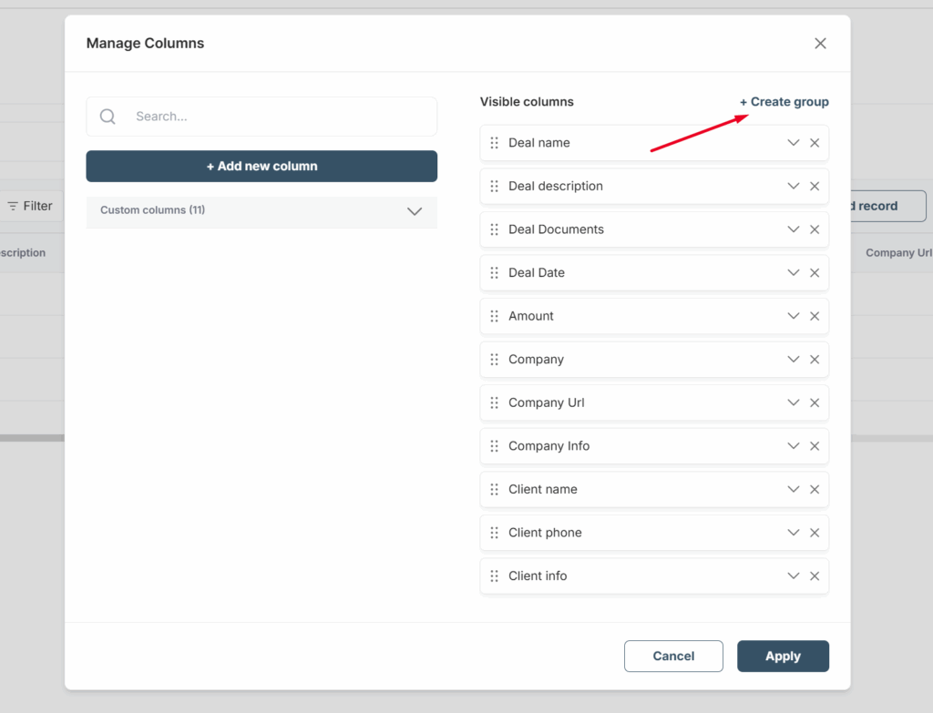Grab the drag handle for Deal description
933x713 pixels.
pyautogui.click(x=494, y=187)
